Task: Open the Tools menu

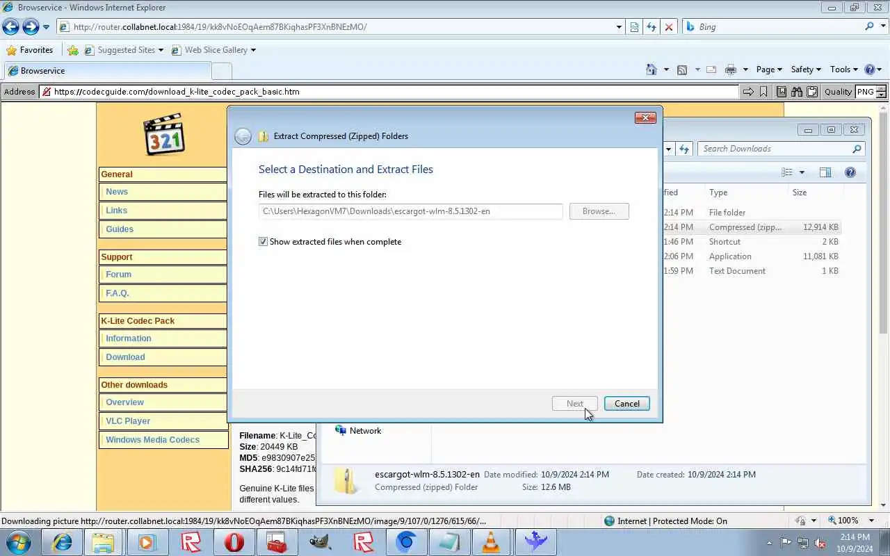Action: (x=844, y=69)
